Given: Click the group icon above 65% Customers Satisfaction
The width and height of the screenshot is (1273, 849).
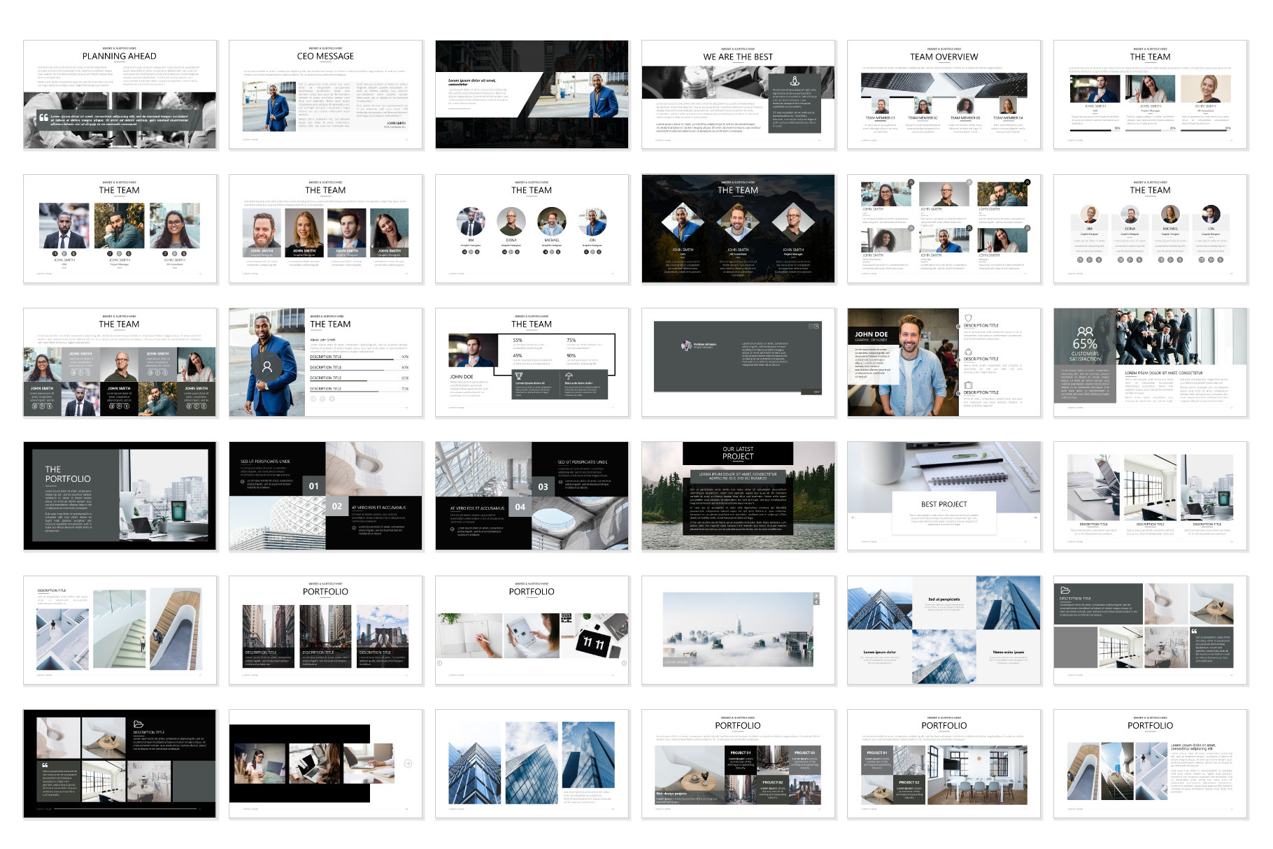Looking at the screenshot, I should (x=1086, y=331).
